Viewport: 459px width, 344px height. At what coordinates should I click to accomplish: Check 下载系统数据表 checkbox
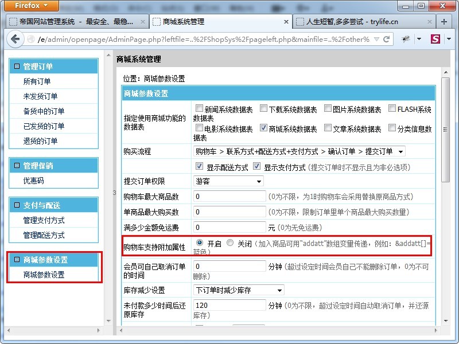click(x=263, y=108)
